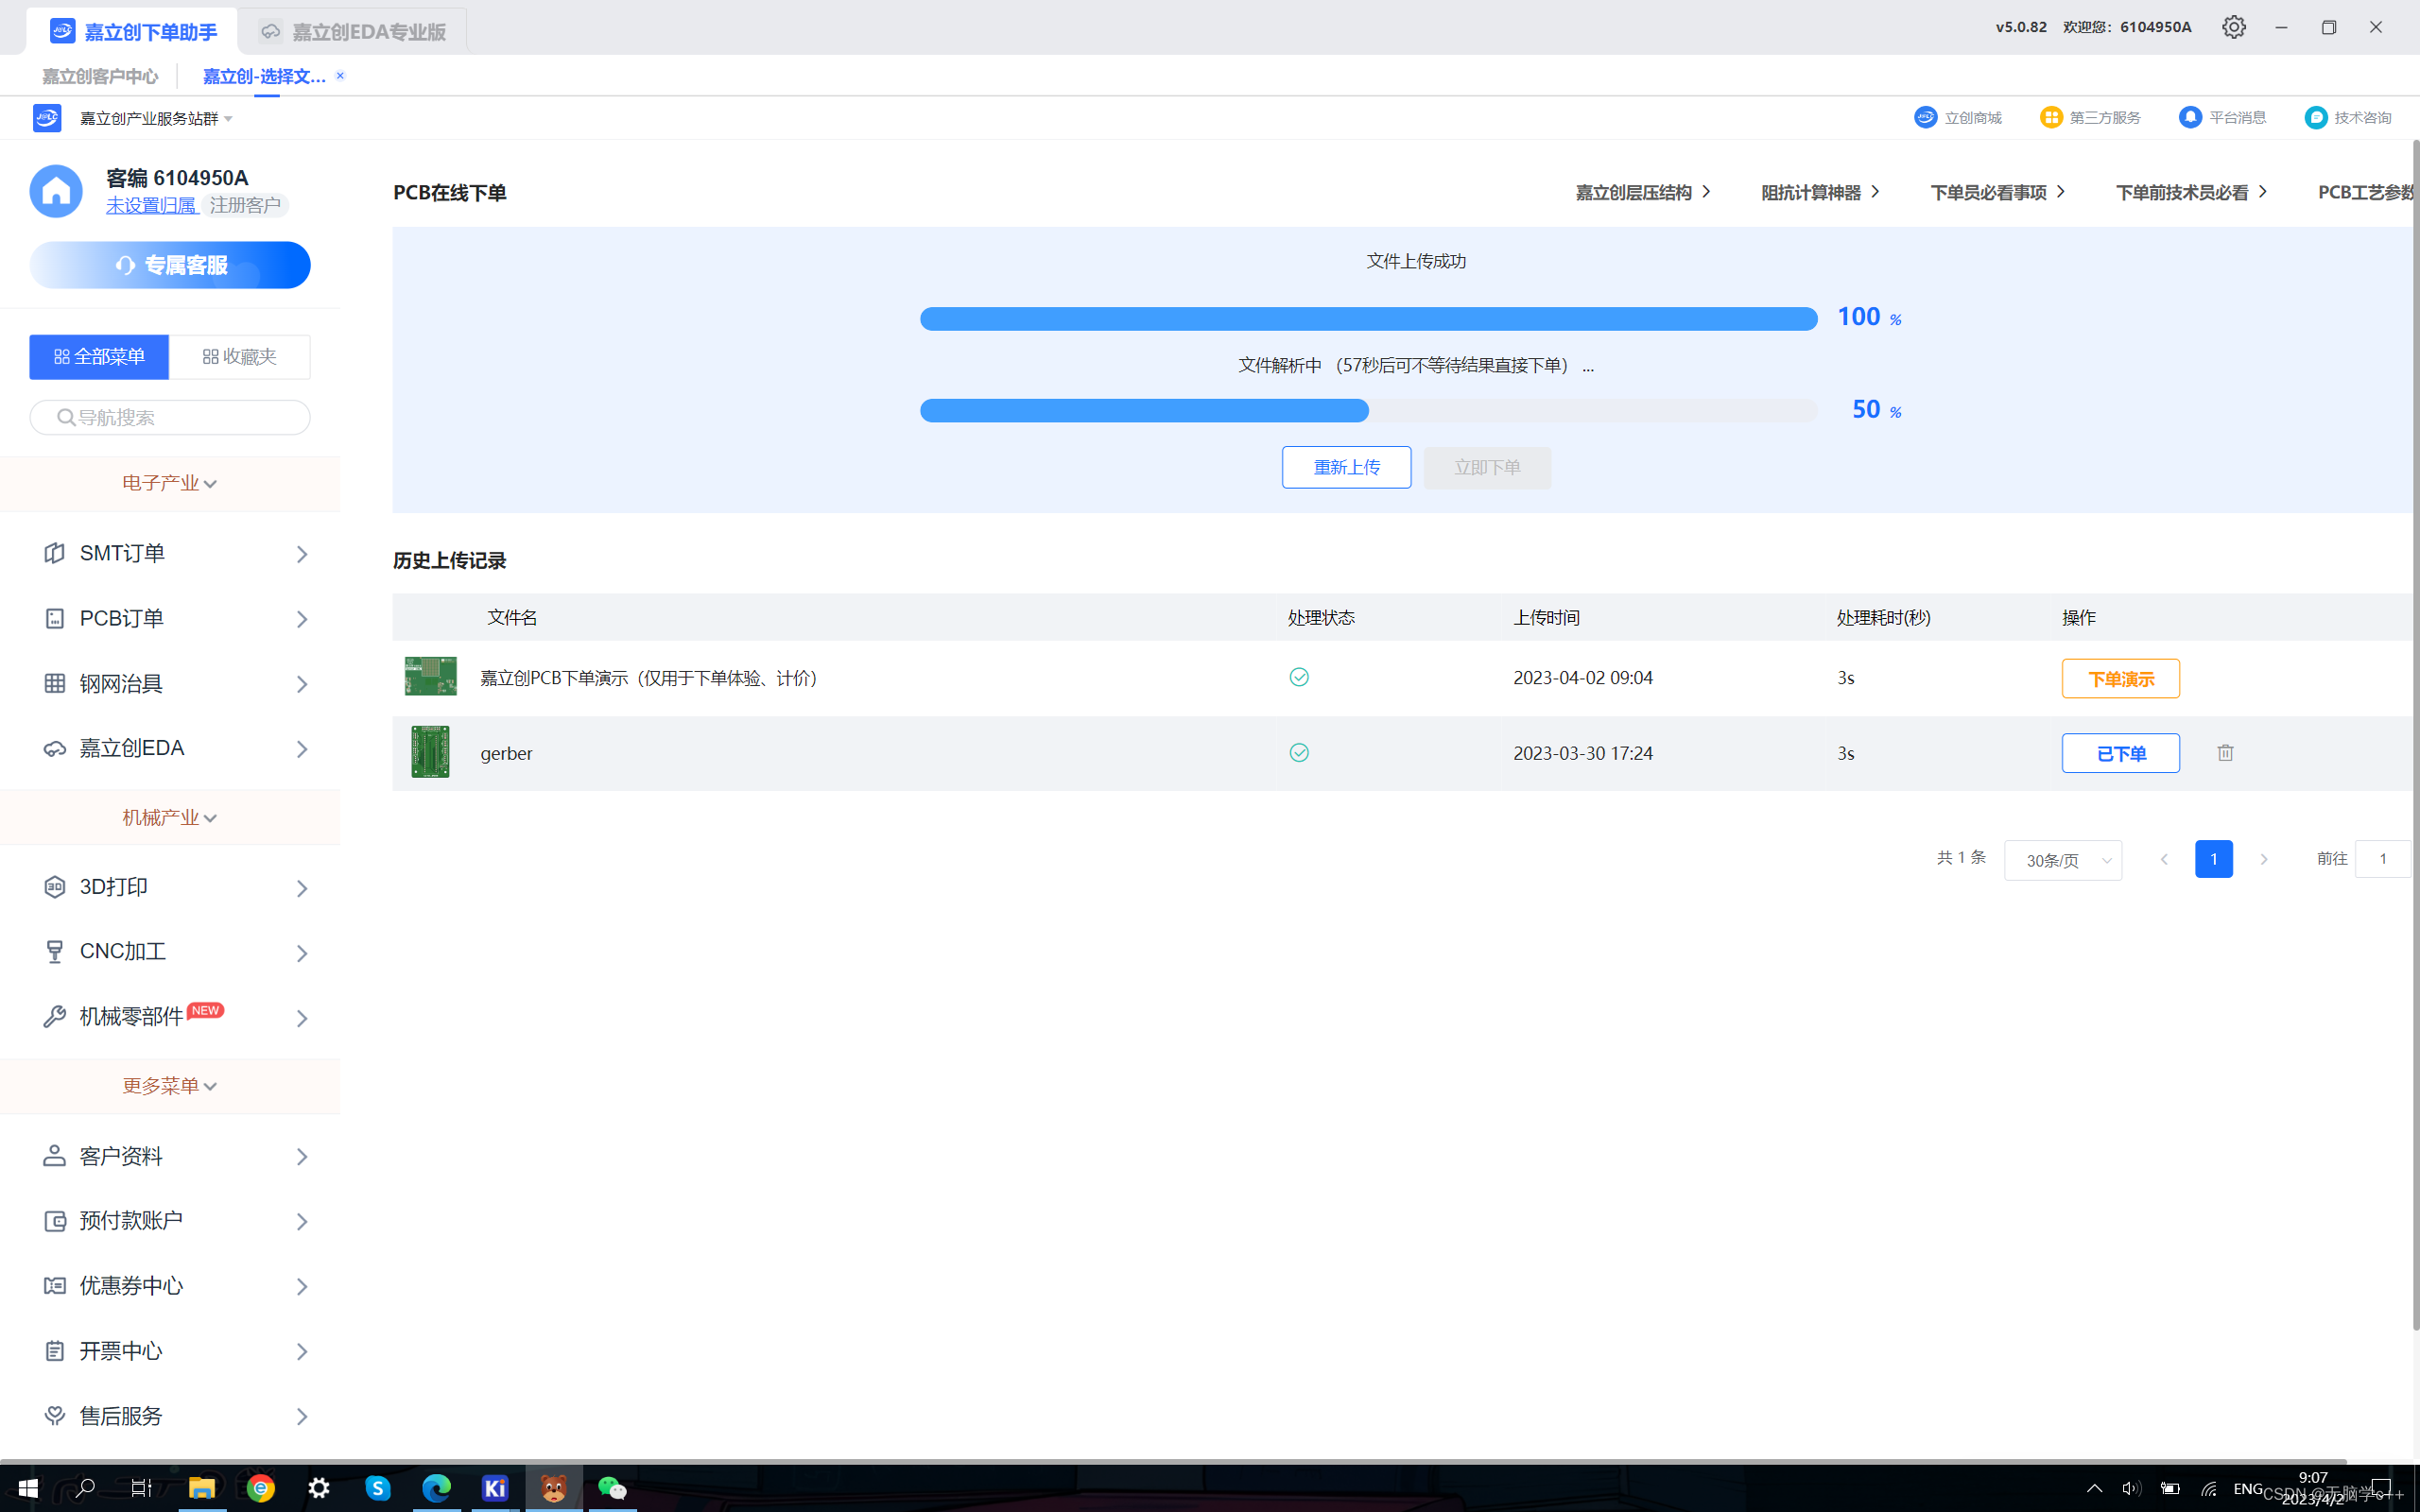Click the 前往 page number input
Image resolution: width=2420 pixels, height=1512 pixels.
(x=2382, y=859)
